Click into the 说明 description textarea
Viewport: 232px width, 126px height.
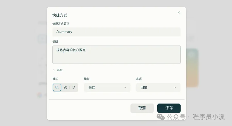[x=117, y=55]
